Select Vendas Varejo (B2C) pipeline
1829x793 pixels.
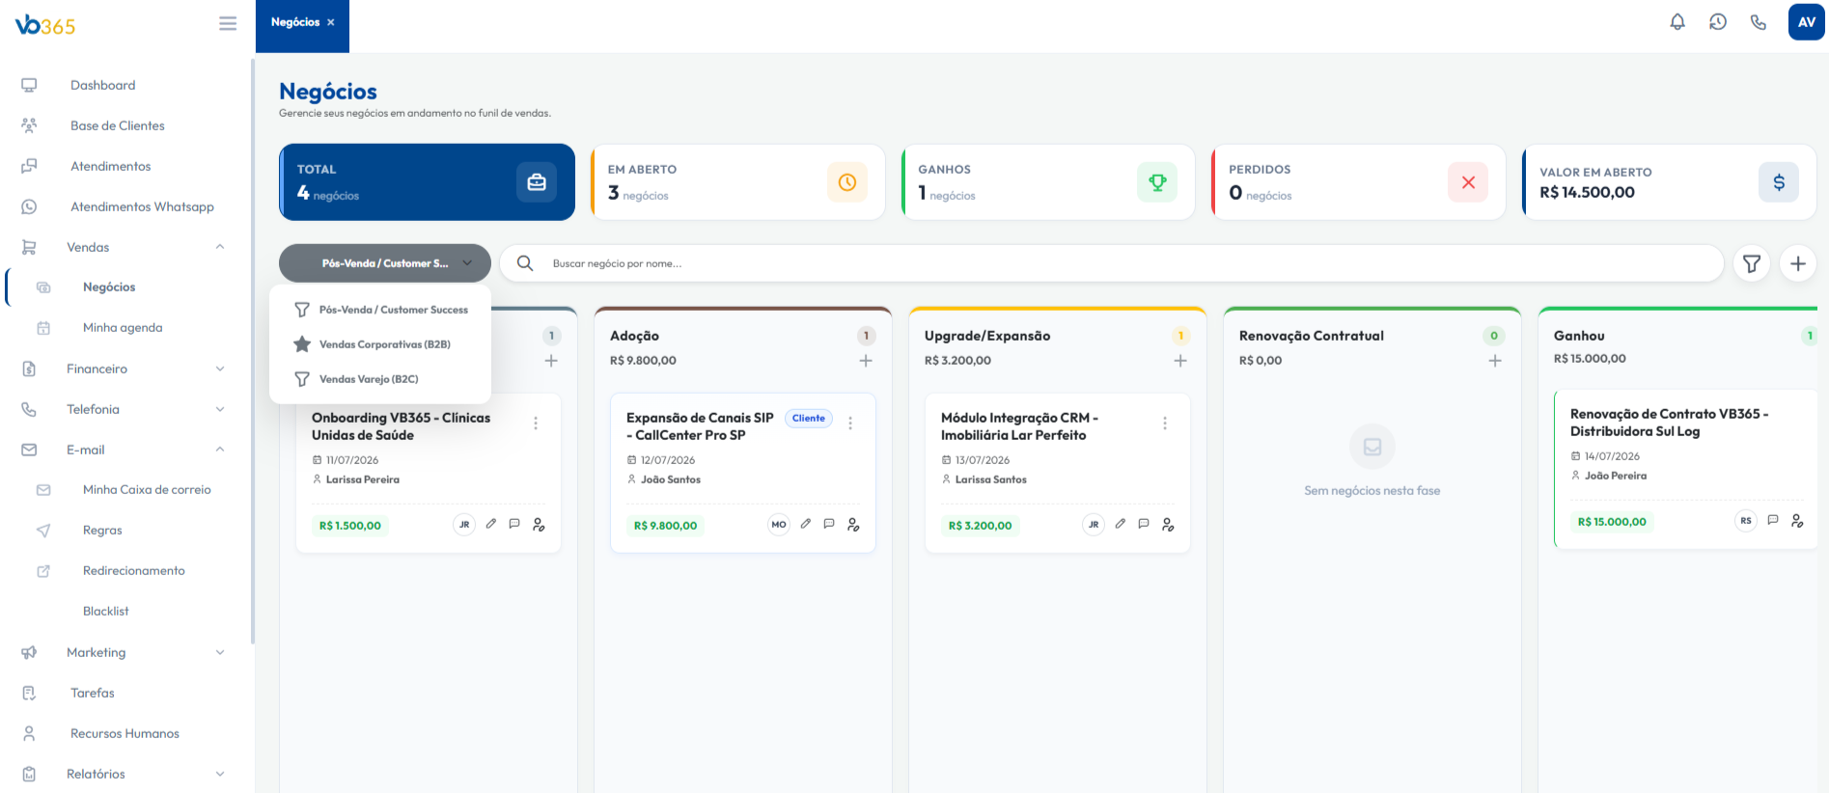coord(380,379)
